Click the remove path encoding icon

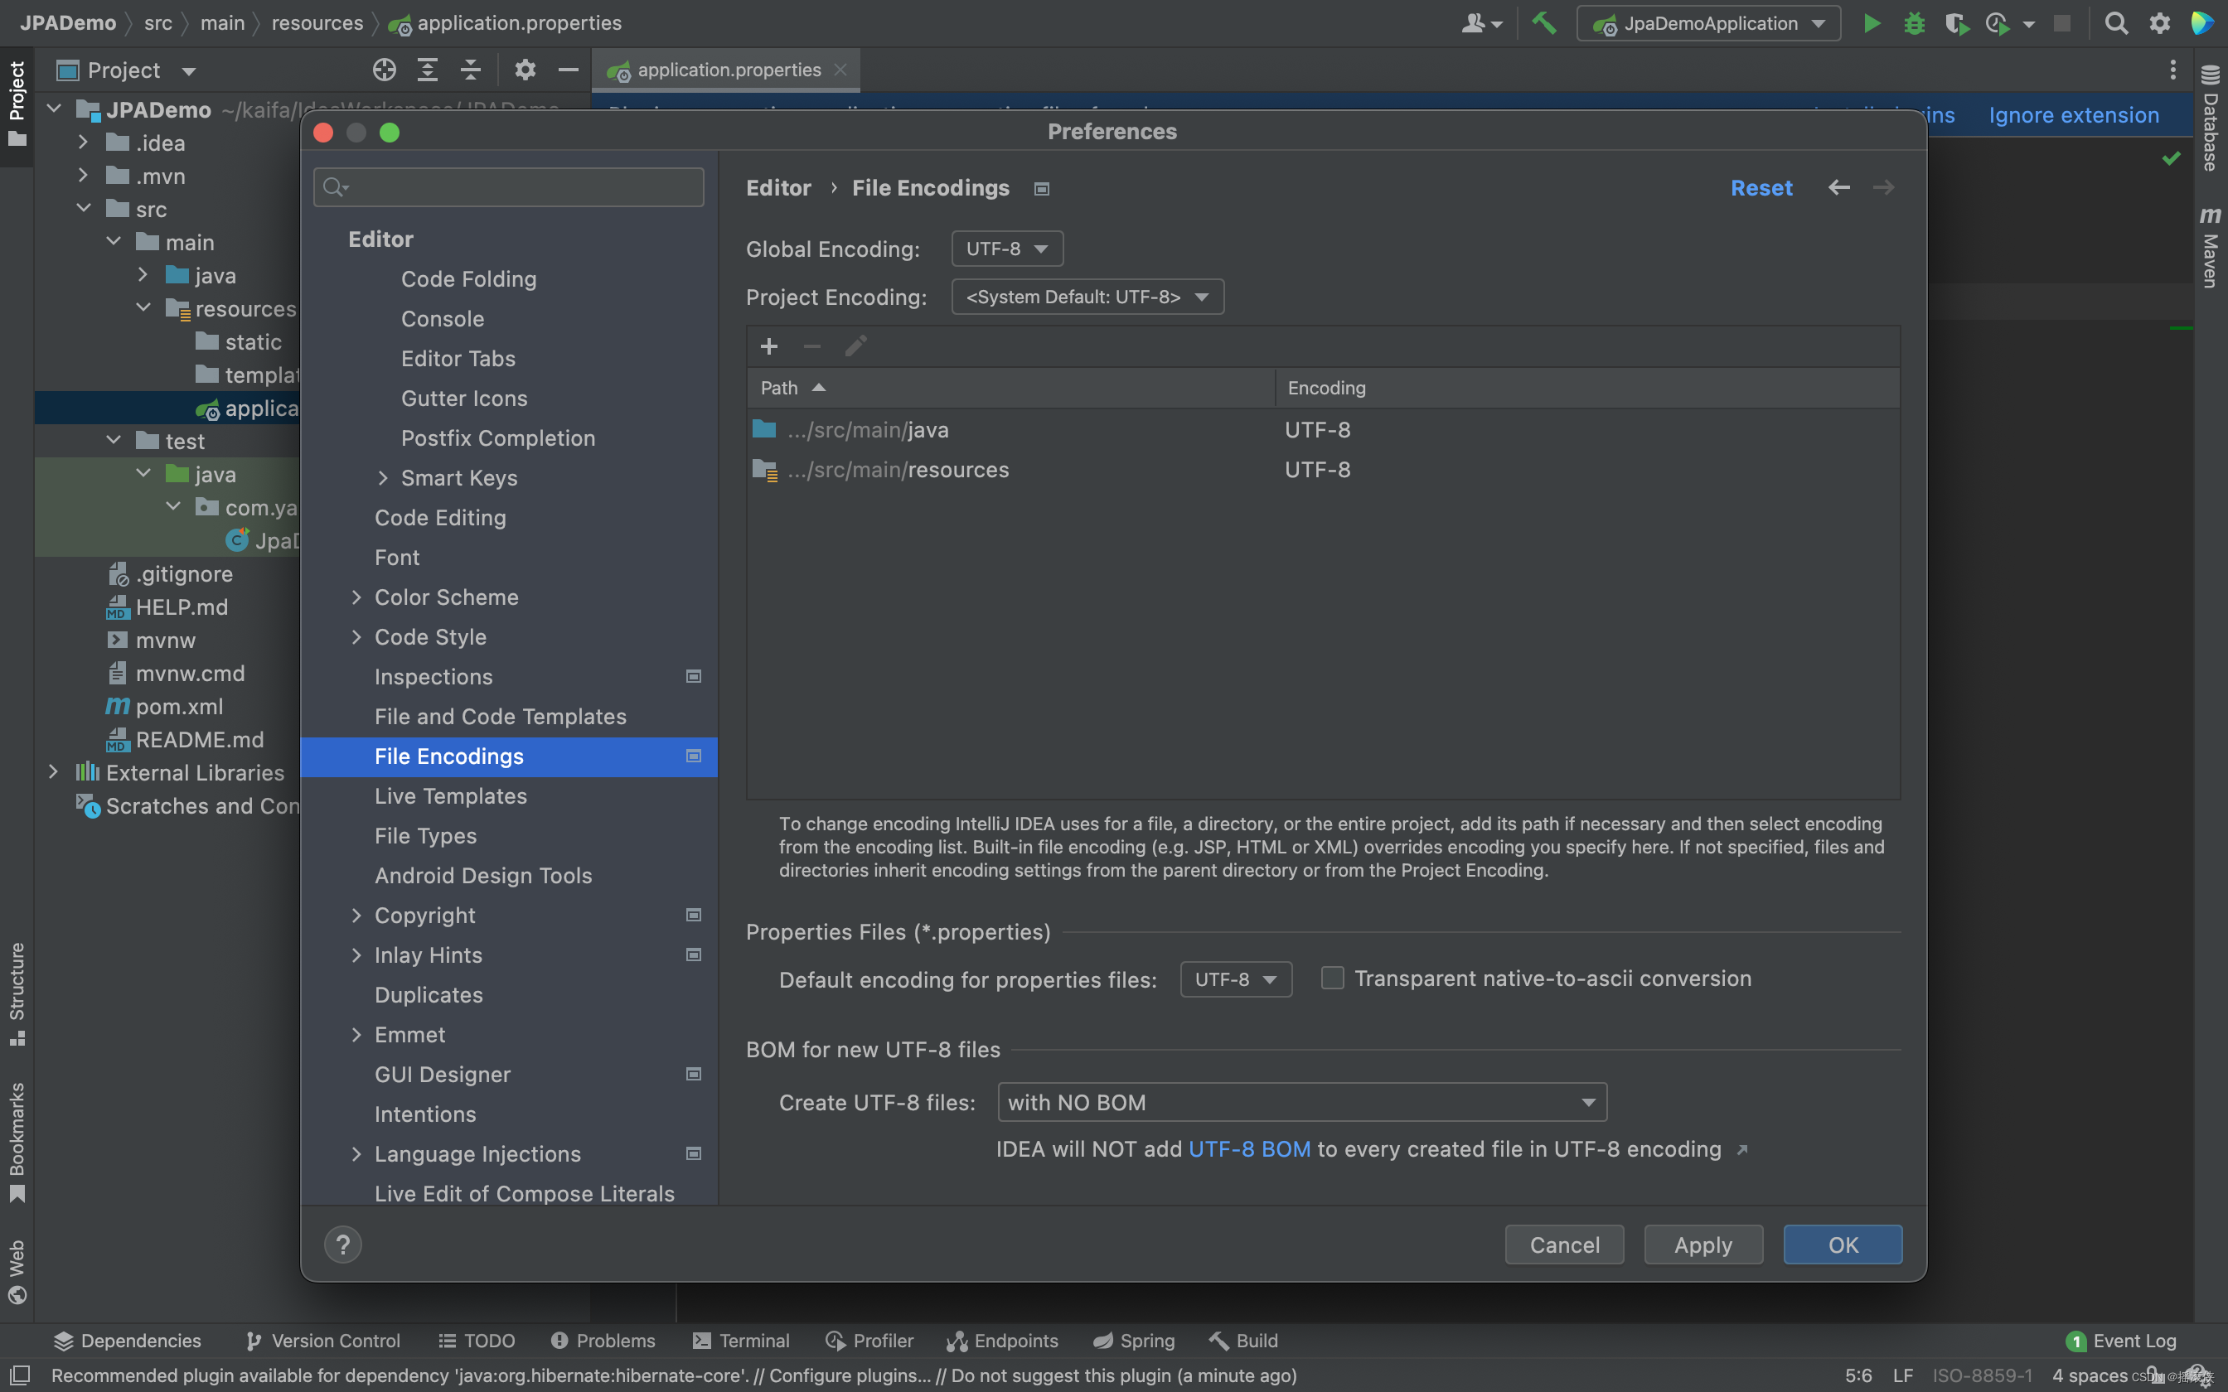click(811, 346)
